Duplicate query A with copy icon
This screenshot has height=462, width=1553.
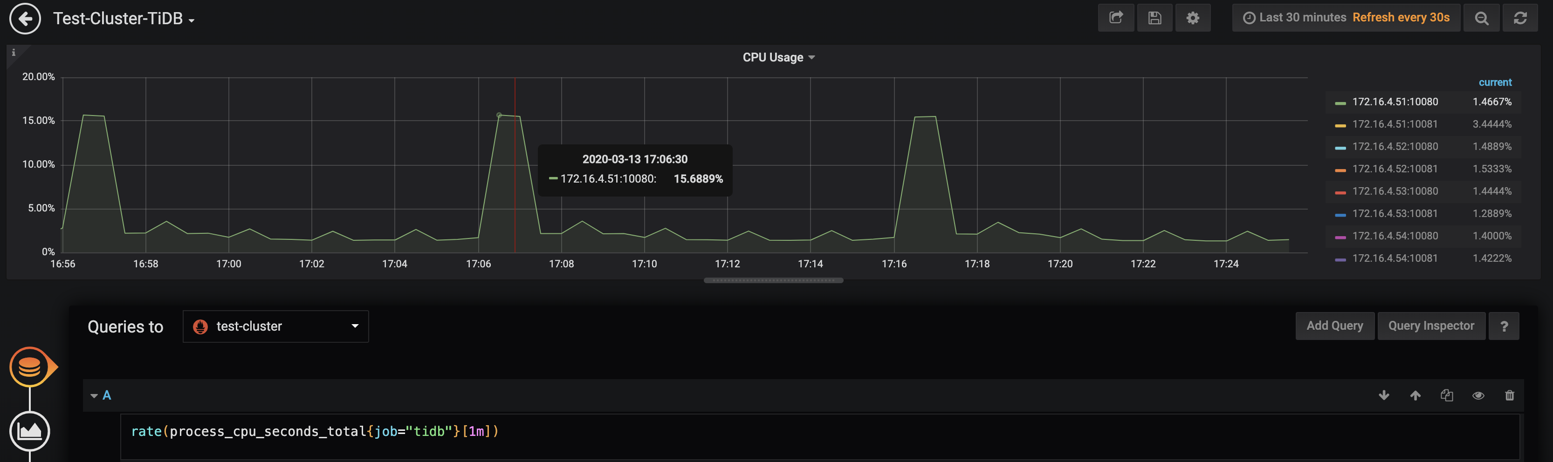(x=1446, y=395)
